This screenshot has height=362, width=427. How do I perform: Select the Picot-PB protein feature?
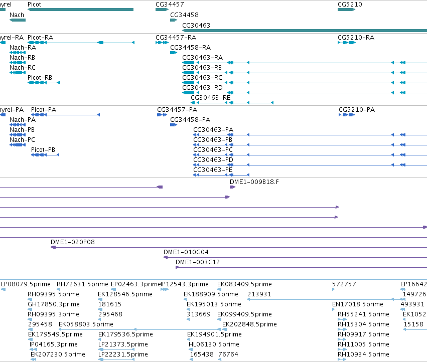click(x=45, y=154)
